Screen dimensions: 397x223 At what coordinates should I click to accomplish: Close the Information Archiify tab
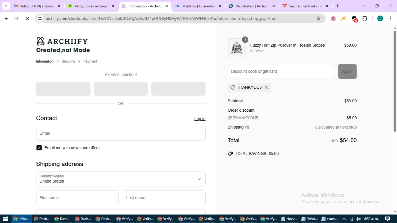point(166,6)
